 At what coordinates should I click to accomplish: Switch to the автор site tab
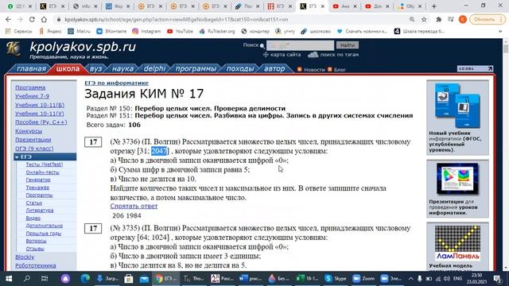click(274, 69)
